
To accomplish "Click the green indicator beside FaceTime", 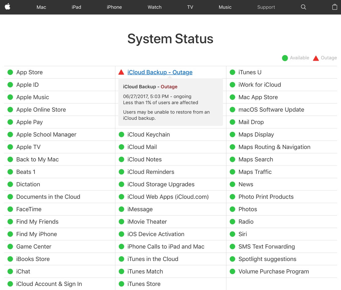I will pos(10,209).
